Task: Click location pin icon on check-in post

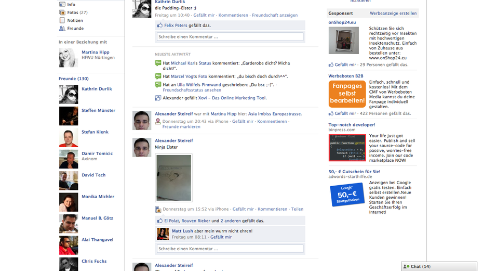Action: coord(158,122)
